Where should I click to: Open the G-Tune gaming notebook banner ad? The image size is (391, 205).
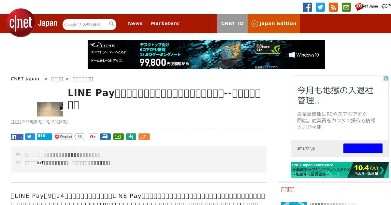[206, 54]
